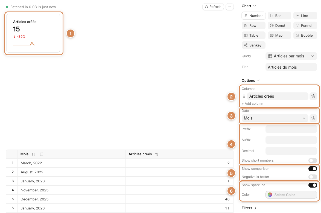This screenshot has width=321, height=213.
Task: Collapse the Chart section
Action: 249,6
